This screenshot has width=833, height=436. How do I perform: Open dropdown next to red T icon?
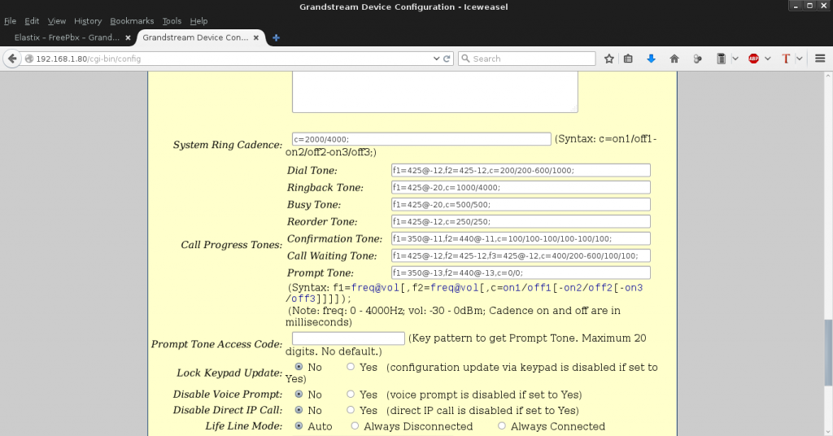coord(800,59)
